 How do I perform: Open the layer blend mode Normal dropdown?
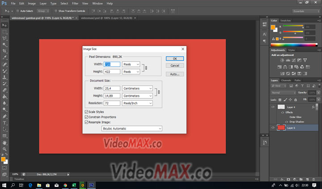(x=283, y=93)
